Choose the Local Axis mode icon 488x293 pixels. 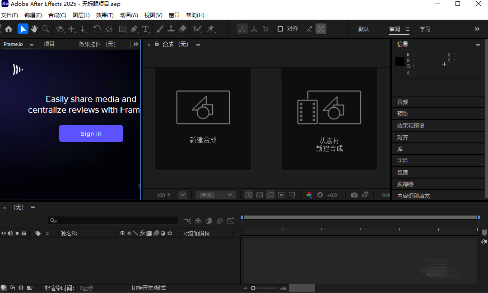[242, 29]
